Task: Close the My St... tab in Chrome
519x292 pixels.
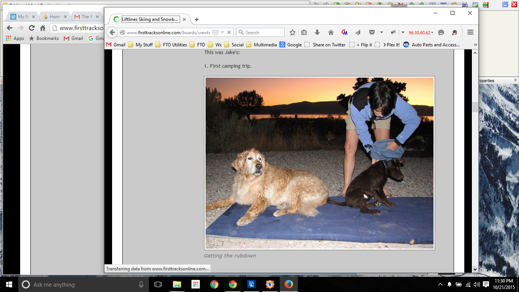Action: (x=33, y=17)
